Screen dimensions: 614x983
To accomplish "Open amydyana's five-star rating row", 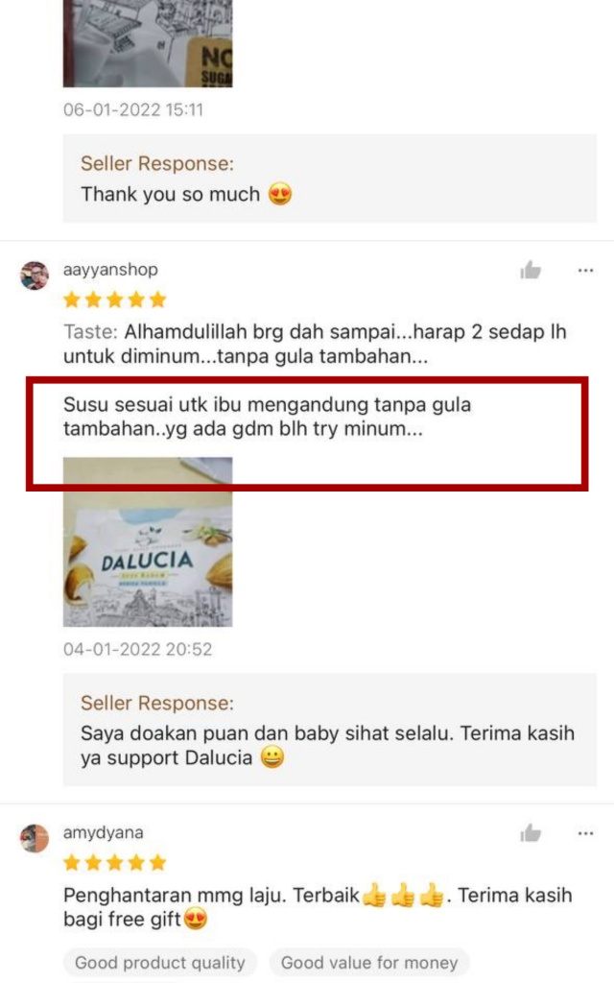I will coord(115,863).
